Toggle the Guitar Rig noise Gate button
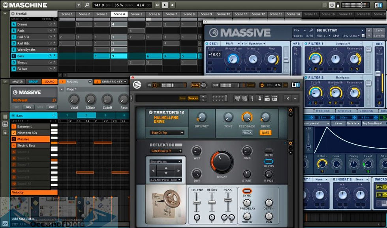Screen dimensions: 387x228 click(x=195, y=85)
